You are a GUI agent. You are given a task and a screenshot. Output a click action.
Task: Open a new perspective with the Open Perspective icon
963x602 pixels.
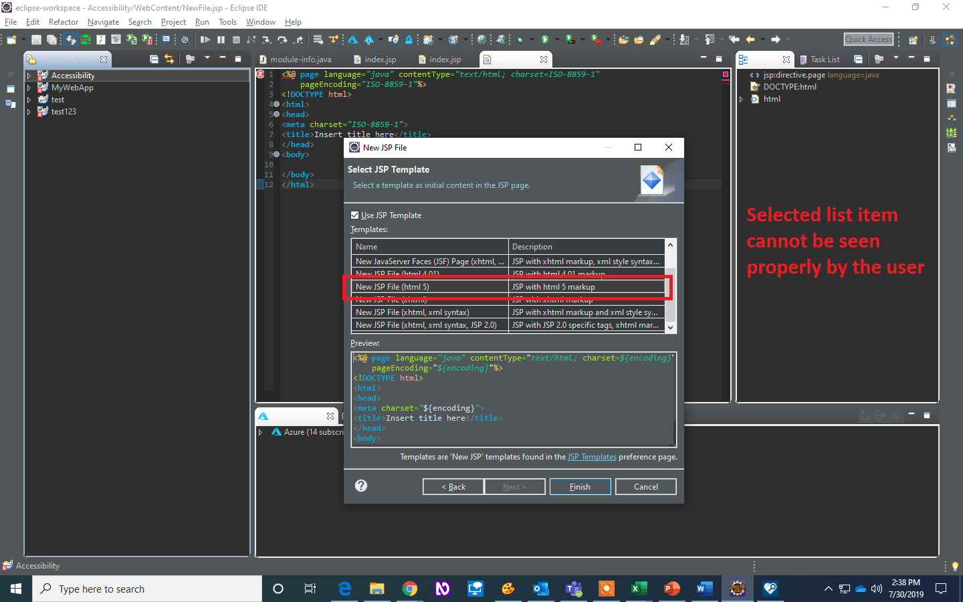913,39
